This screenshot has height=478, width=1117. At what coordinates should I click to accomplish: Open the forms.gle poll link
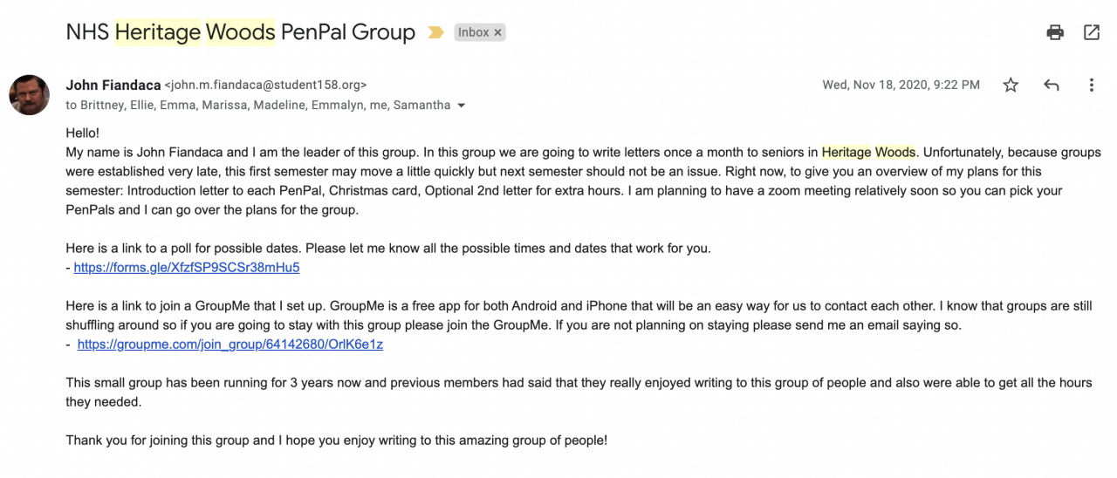pyautogui.click(x=187, y=268)
